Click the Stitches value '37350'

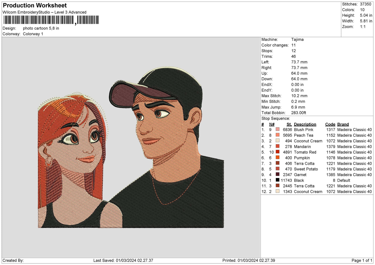point(366,4)
